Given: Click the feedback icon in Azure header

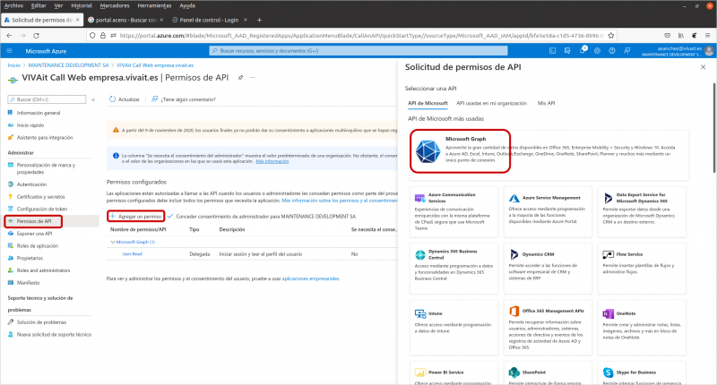Looking at the screenshot, I should tap(626, 51).
